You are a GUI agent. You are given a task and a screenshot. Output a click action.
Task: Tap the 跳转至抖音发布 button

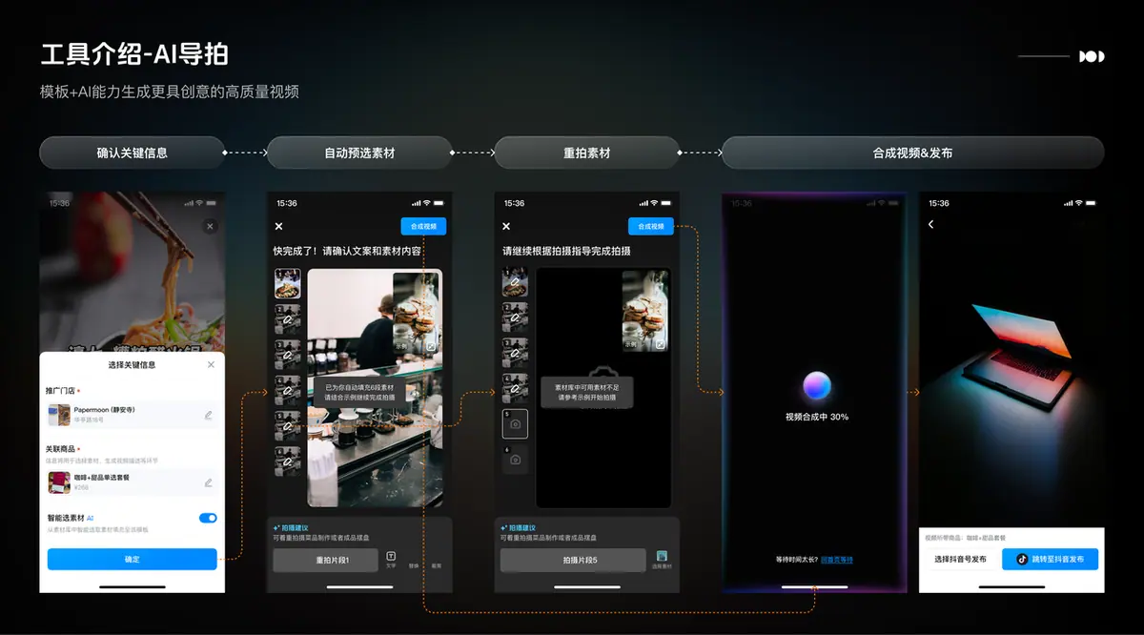(x=1050, y=560)
